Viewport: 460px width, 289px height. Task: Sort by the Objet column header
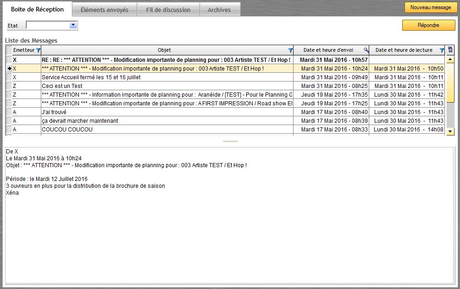coord(164,50)
